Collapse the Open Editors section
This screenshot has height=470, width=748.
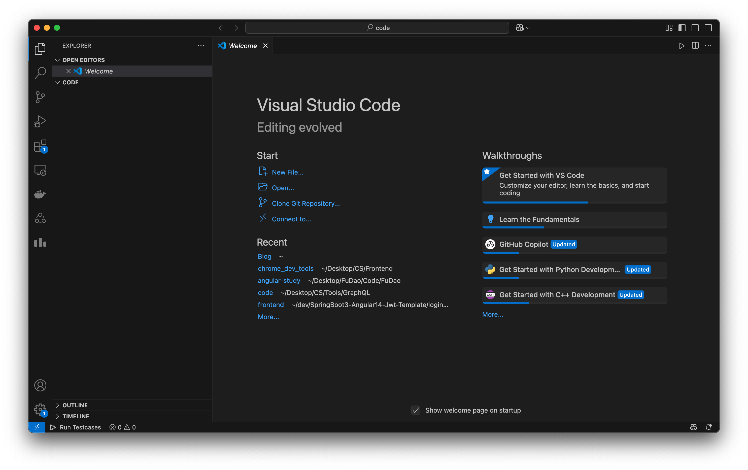point(83,60)
